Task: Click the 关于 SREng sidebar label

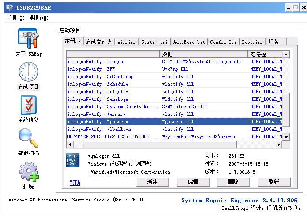Action: click(x=29, y=54)
